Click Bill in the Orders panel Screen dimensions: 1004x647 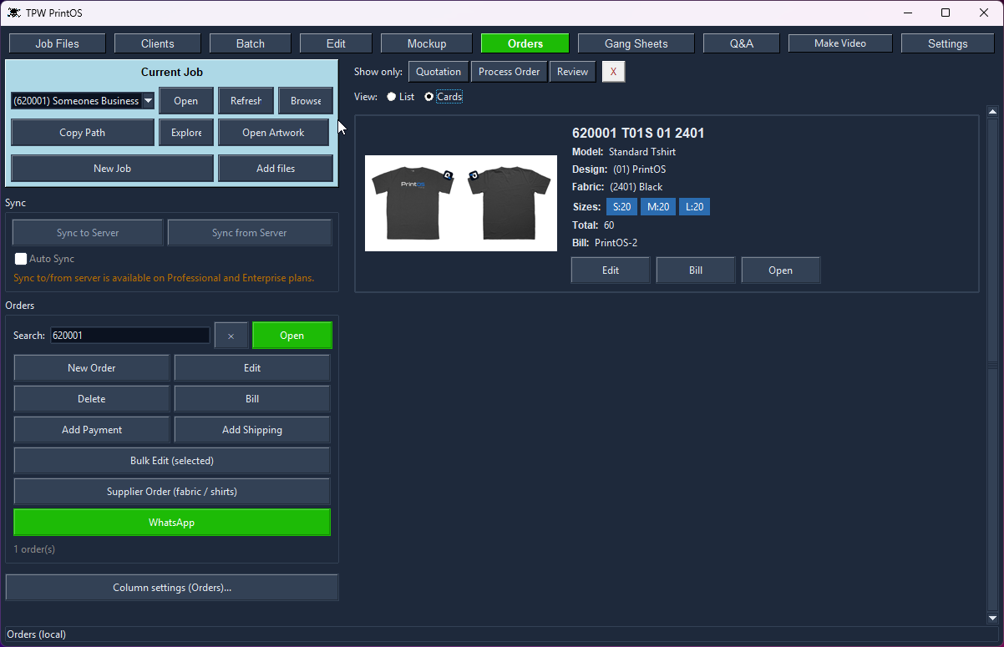[x=252, y=399]
